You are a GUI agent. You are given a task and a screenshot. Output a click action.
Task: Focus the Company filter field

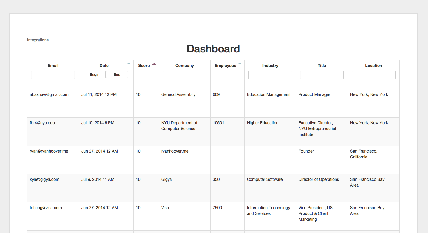pos(184,75)
